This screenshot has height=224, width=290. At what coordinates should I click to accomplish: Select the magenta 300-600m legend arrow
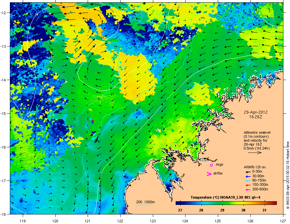[x=248, y=189]
